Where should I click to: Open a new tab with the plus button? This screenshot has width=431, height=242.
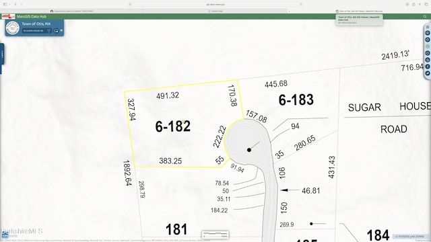pyautogui.click(x=420, y=5)
